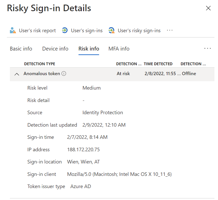Click the truncated Detection state column header

129,64
